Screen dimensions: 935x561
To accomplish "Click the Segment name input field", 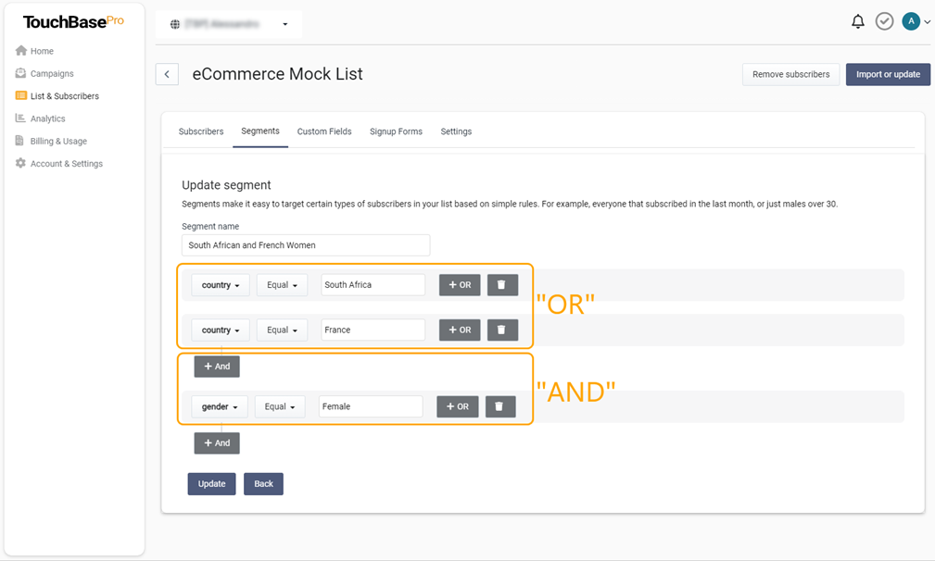I will point(306,245).
